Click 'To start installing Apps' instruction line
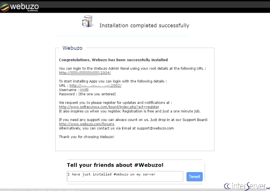This screenshot has width=270, height=191. click(113, 81)
